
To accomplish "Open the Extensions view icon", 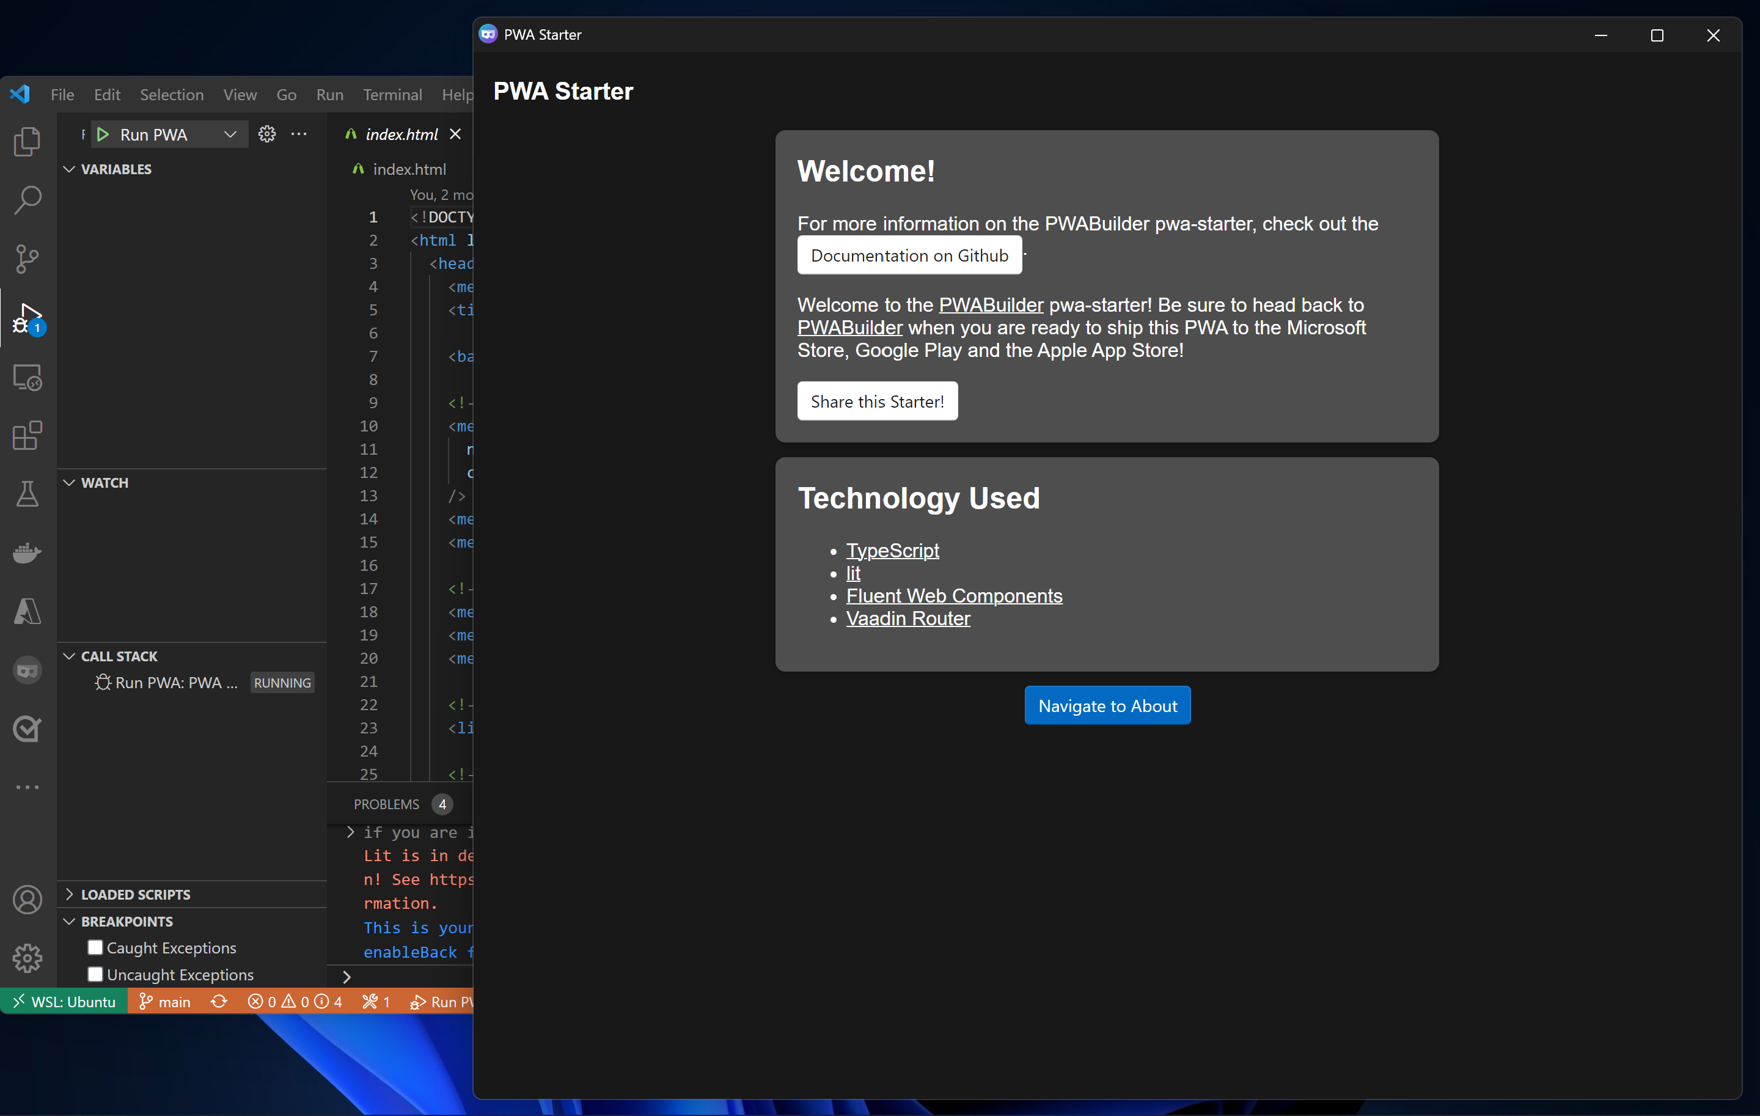I will tap(27, 436).
